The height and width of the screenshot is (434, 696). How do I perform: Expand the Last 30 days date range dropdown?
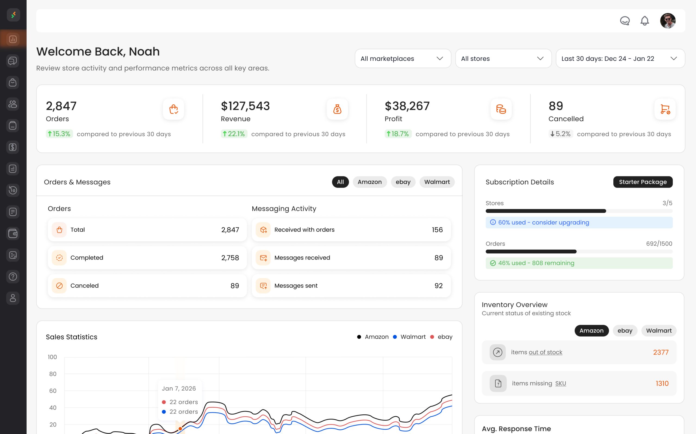coord(620,59)
